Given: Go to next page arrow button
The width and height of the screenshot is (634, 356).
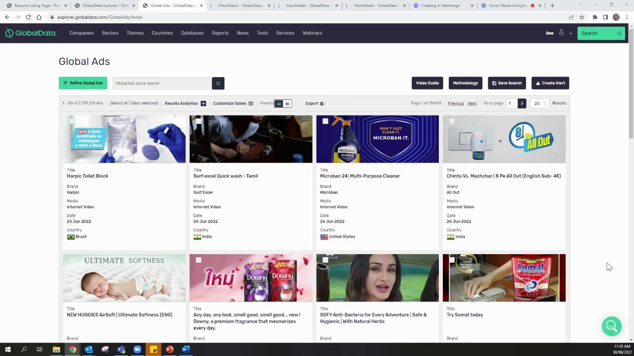Looking at the screenshot, I should 522,103.
